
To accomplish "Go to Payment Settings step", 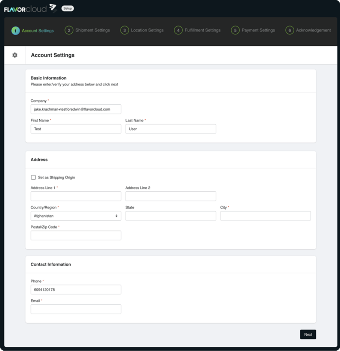I will point(258,30).
